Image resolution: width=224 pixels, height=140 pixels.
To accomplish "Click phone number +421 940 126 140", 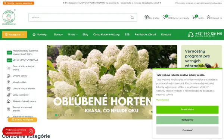I will click(x=209, y=34).
